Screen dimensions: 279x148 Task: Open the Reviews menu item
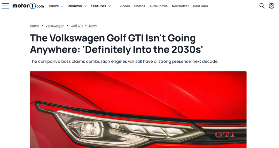[75, 6]
